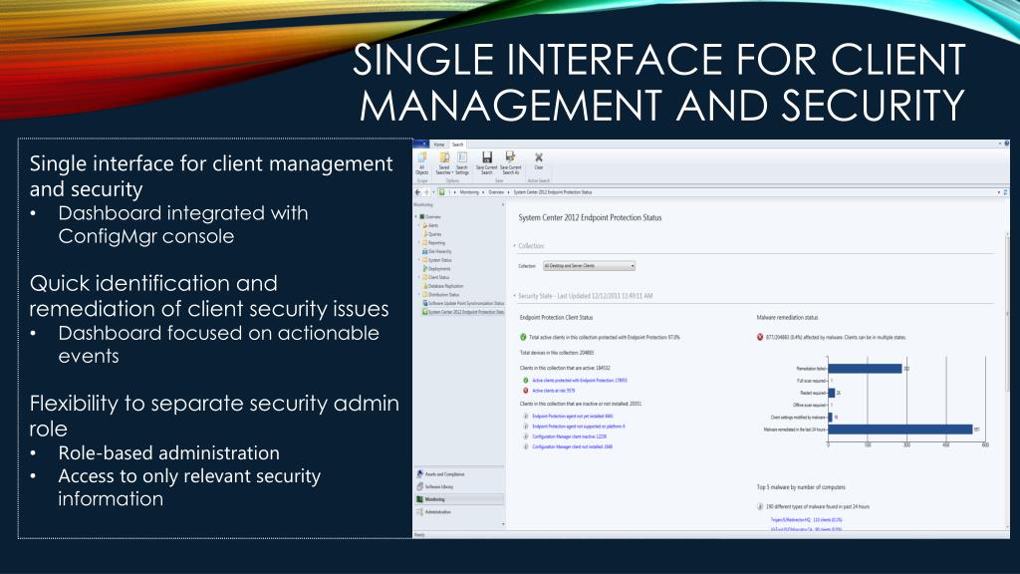Click Overview in the breadcrumb path
Viewport: 1020px width, 574px height.
point(496,192)
